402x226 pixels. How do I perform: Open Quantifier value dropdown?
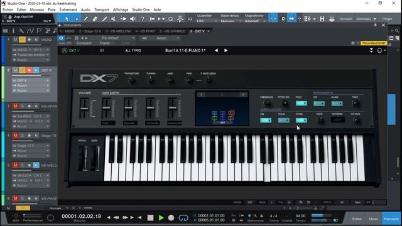pos(207,21)
